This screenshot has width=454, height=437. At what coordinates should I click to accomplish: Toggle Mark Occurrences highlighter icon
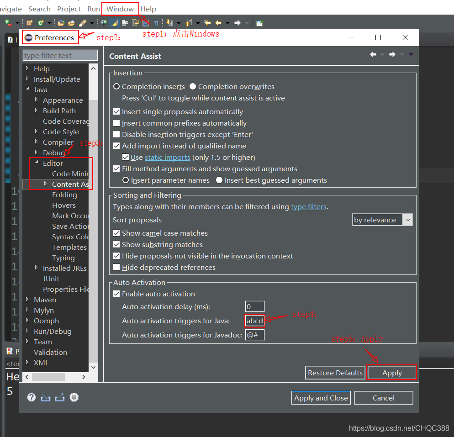click(x=114, y=22)
